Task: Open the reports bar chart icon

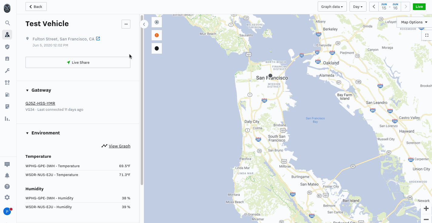Action: pos(7,119)
